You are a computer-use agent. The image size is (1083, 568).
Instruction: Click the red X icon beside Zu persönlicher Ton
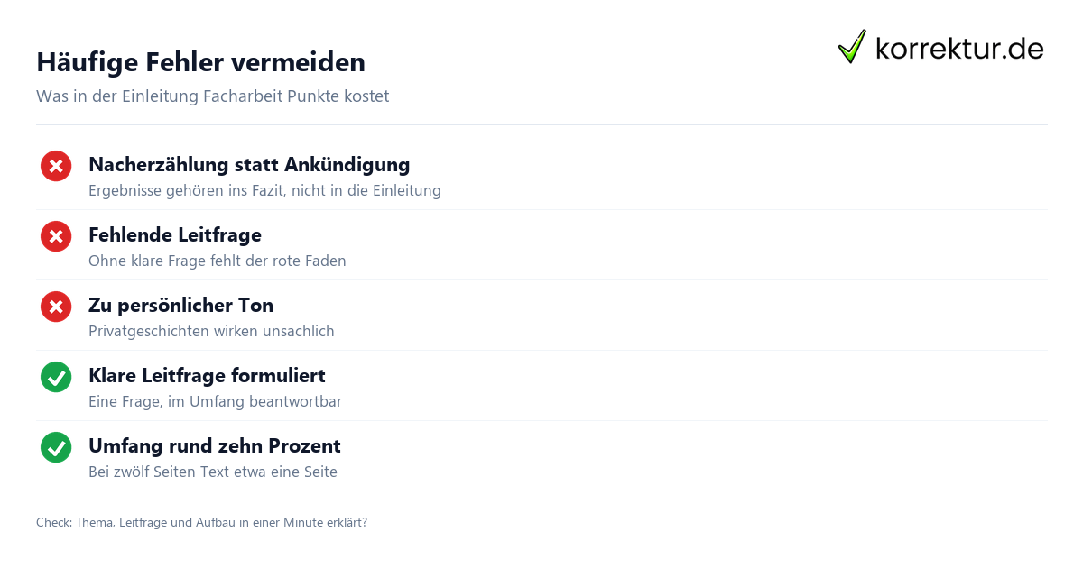(x=56, y=307)
